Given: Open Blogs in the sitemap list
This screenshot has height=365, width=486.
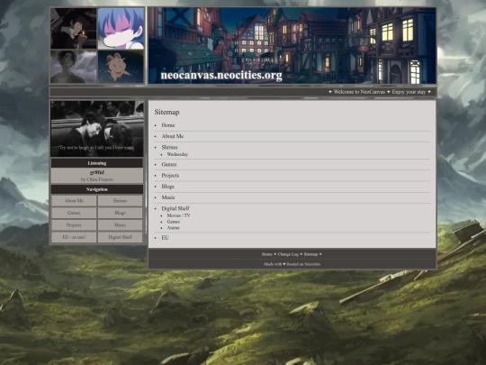Looking at the screenshot, I should pyautogui.click(x=167, y=187).
